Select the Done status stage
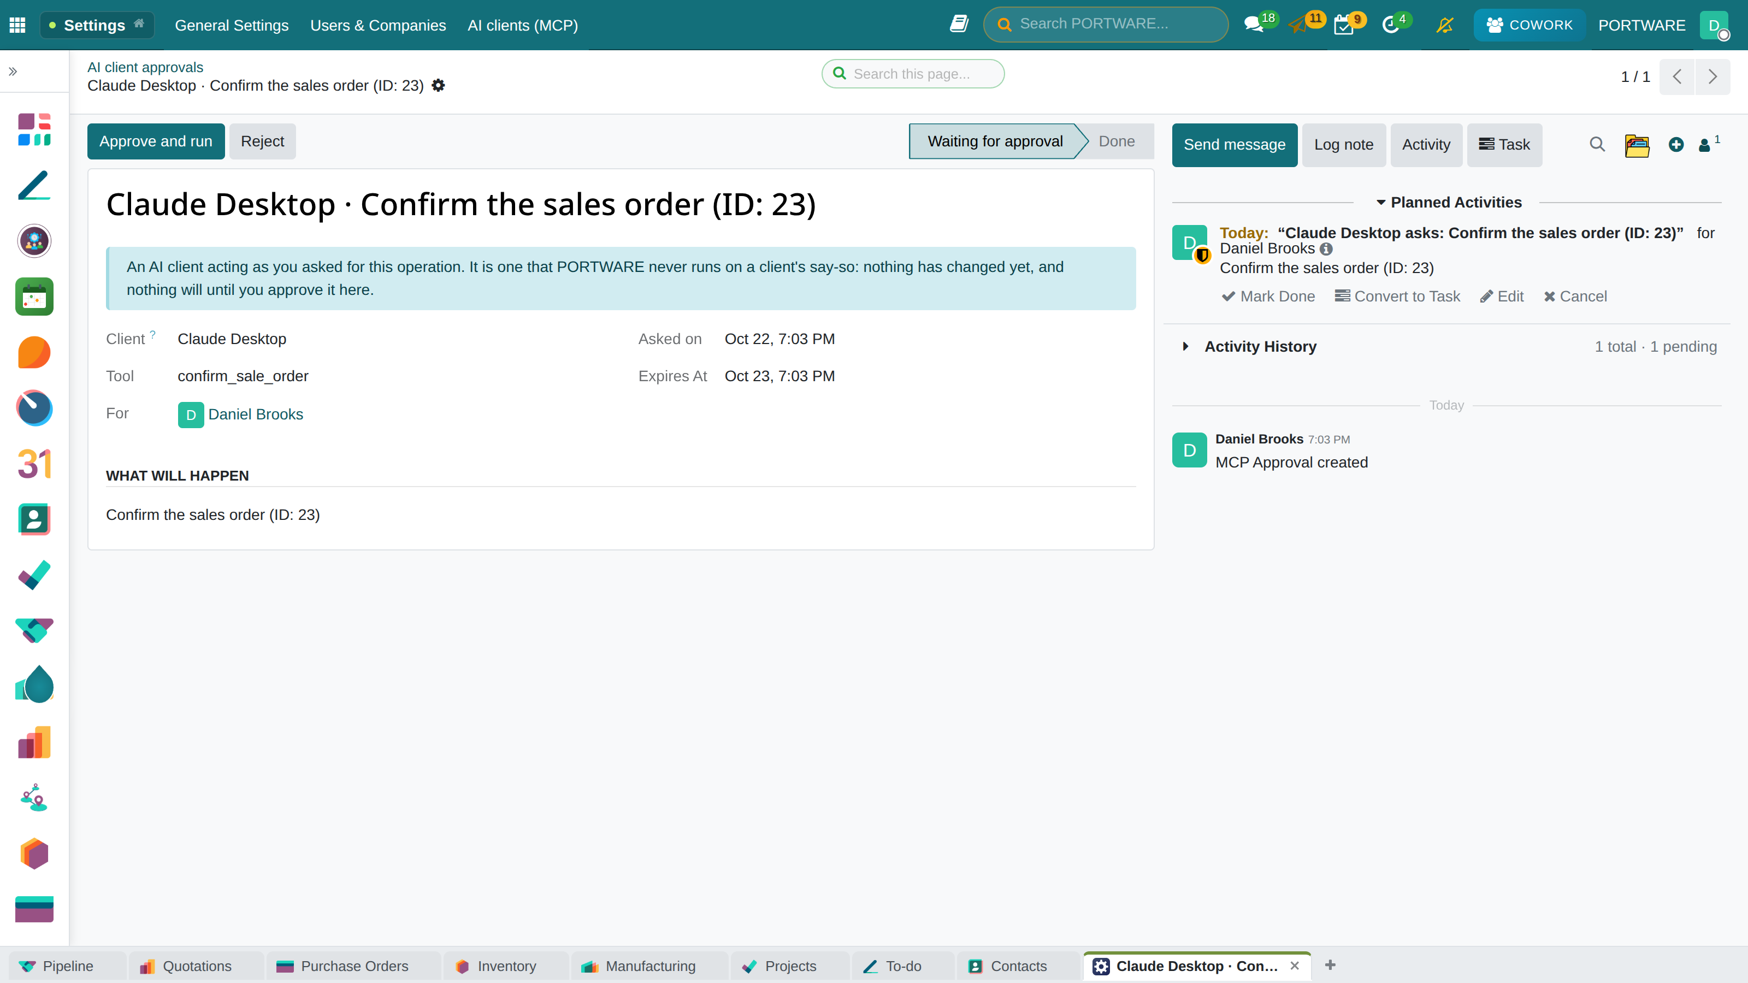This screenshot has height=983, width=1748. pos(1116,141)
